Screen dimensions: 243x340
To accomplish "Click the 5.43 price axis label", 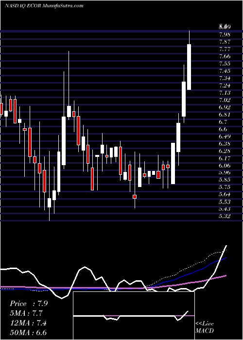I will (x=225, y=209).
